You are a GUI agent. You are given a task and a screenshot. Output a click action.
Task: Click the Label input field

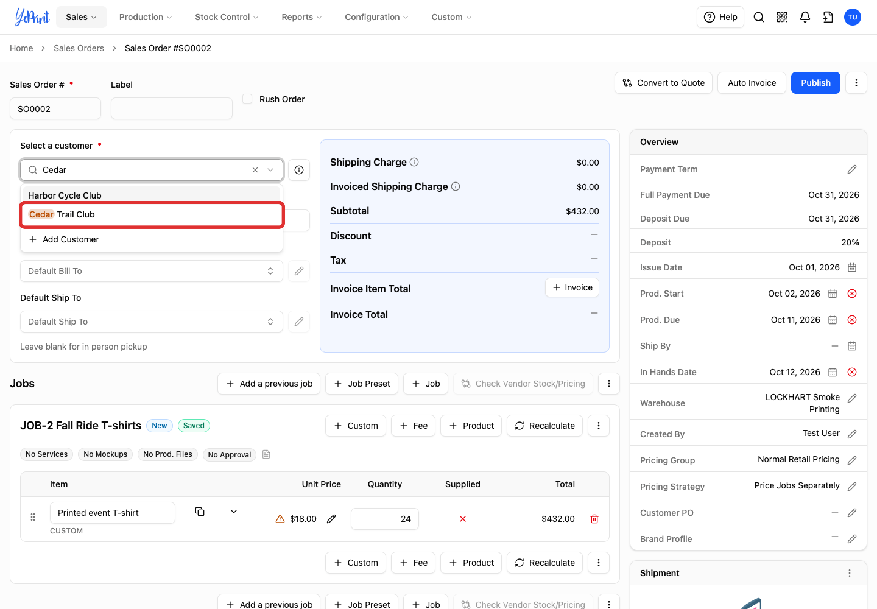[x=172, y=108]
